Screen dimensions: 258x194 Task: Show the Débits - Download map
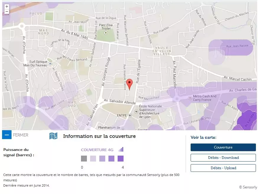click(x=223, y=158)
